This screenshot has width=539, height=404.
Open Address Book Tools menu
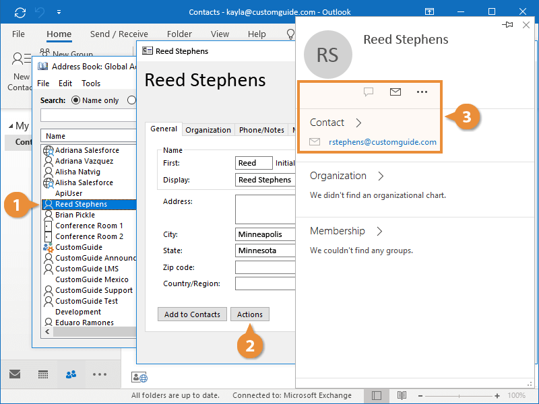[91, 83]
